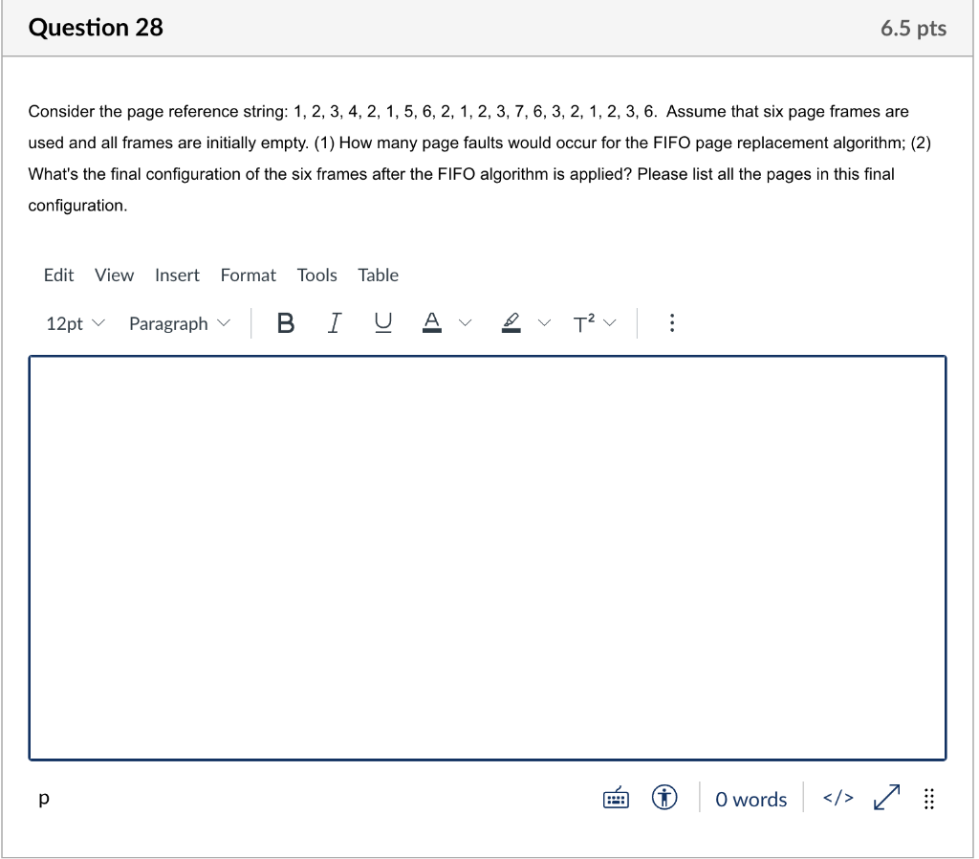Open the Format menu
Screen dimensions: 979x859
click(x=248, y=275)
